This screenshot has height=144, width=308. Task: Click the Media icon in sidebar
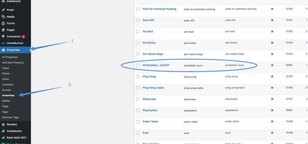click(x=3, y=17)
